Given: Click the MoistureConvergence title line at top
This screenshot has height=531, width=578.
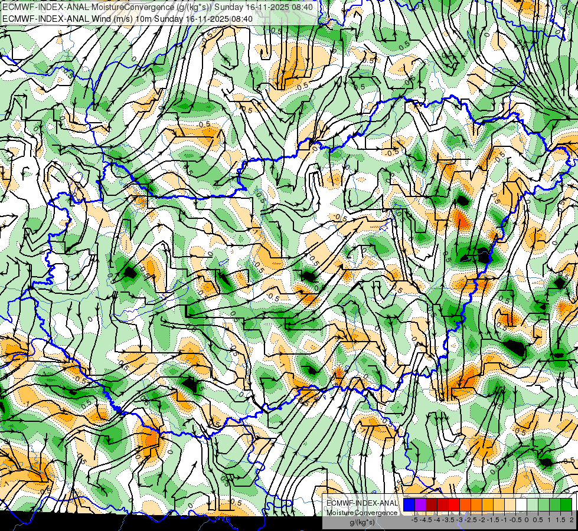Looking at the screenshot, I should point(158,7).
